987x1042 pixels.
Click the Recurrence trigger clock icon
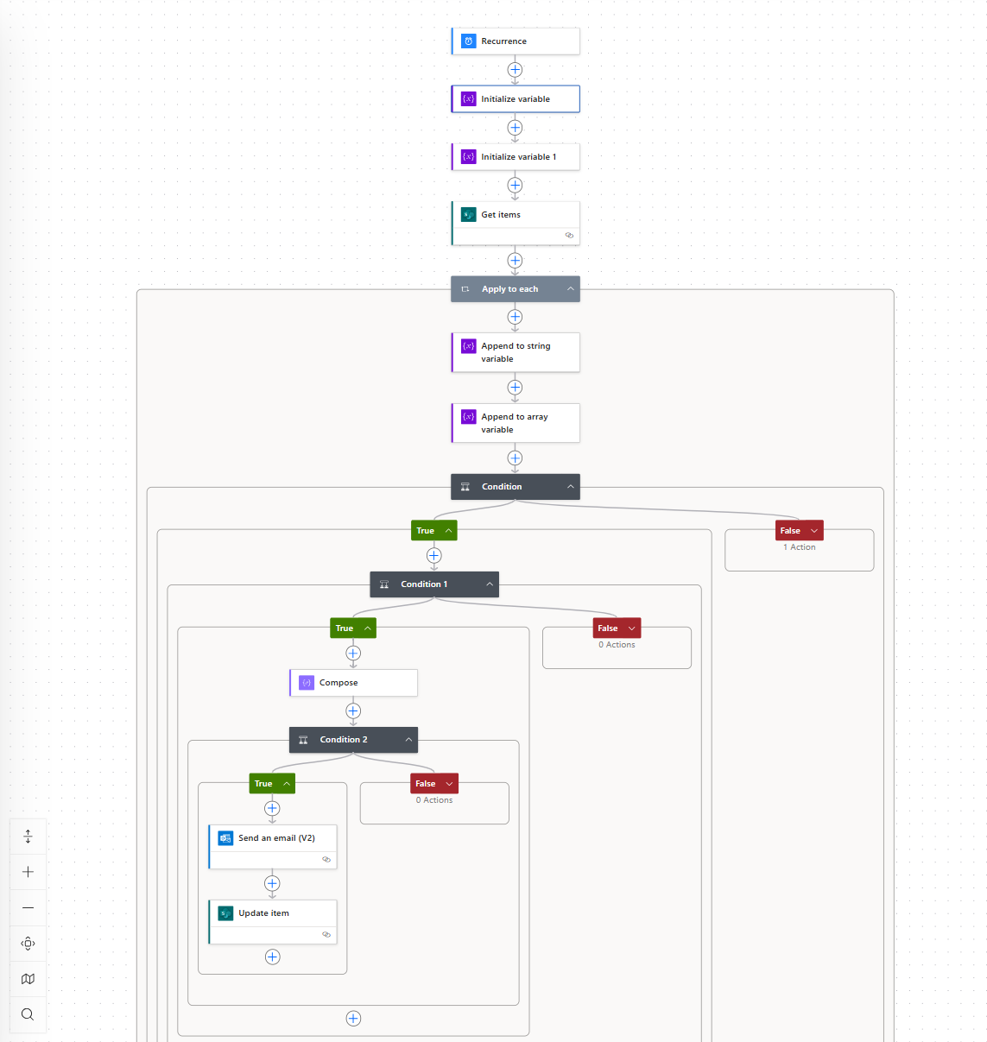(x=468, y=41)
